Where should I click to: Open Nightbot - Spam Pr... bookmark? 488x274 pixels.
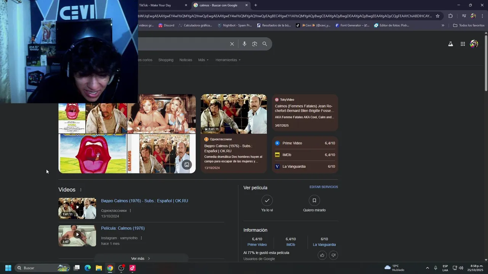tap(234, 25)
